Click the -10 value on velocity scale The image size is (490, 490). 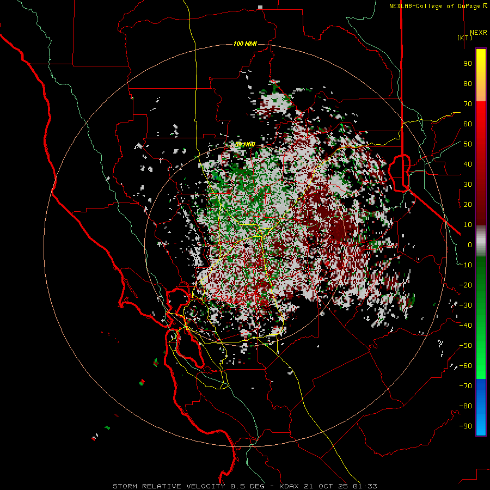465,265
